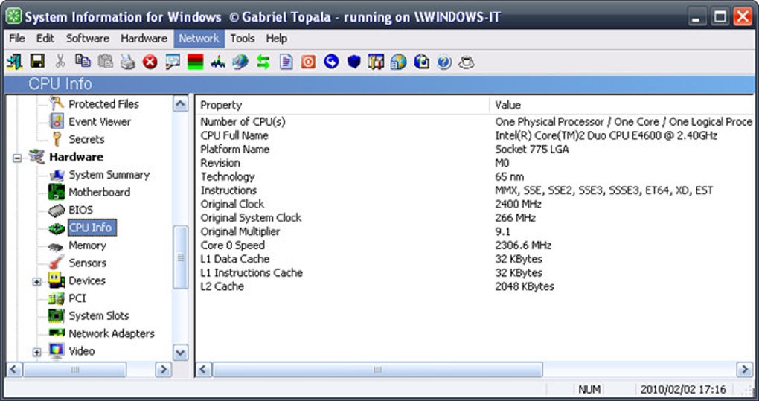Click details panel scroll left arrow
The width and height of the screenshot is (759, 401).
pos(204,370)
